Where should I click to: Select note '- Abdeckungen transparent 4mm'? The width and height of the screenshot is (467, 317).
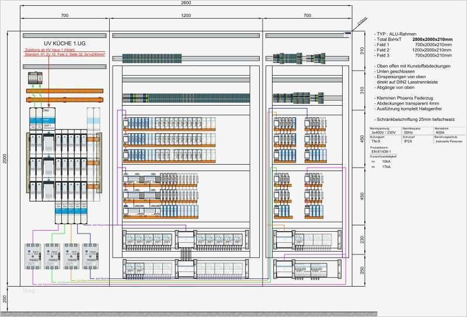point(406,103)
